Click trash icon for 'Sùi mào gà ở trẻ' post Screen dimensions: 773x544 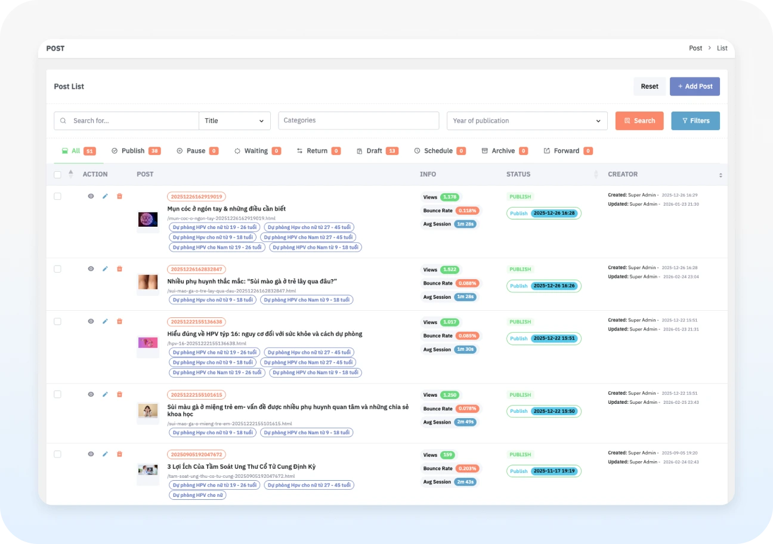pyautogui.click(x=119, y=269)
